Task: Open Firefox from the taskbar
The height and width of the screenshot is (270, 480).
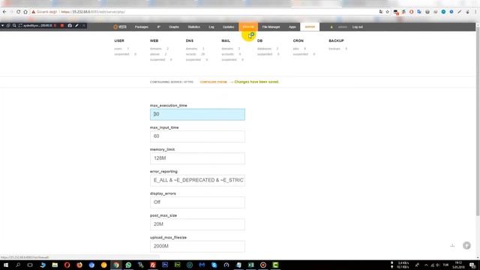Action: click(79, 265)
